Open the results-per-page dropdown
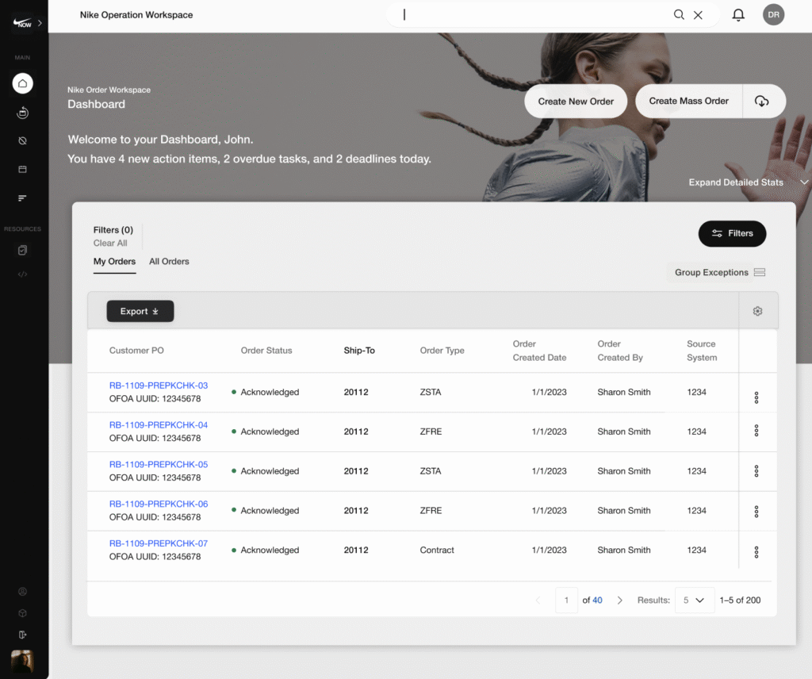This screenshot has width=812, height=679. [x=694, y=600]
